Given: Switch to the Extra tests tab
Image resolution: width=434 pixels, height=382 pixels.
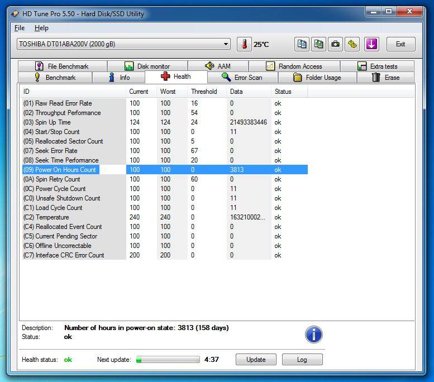Looking at the screenshot, I should point(378,66).
